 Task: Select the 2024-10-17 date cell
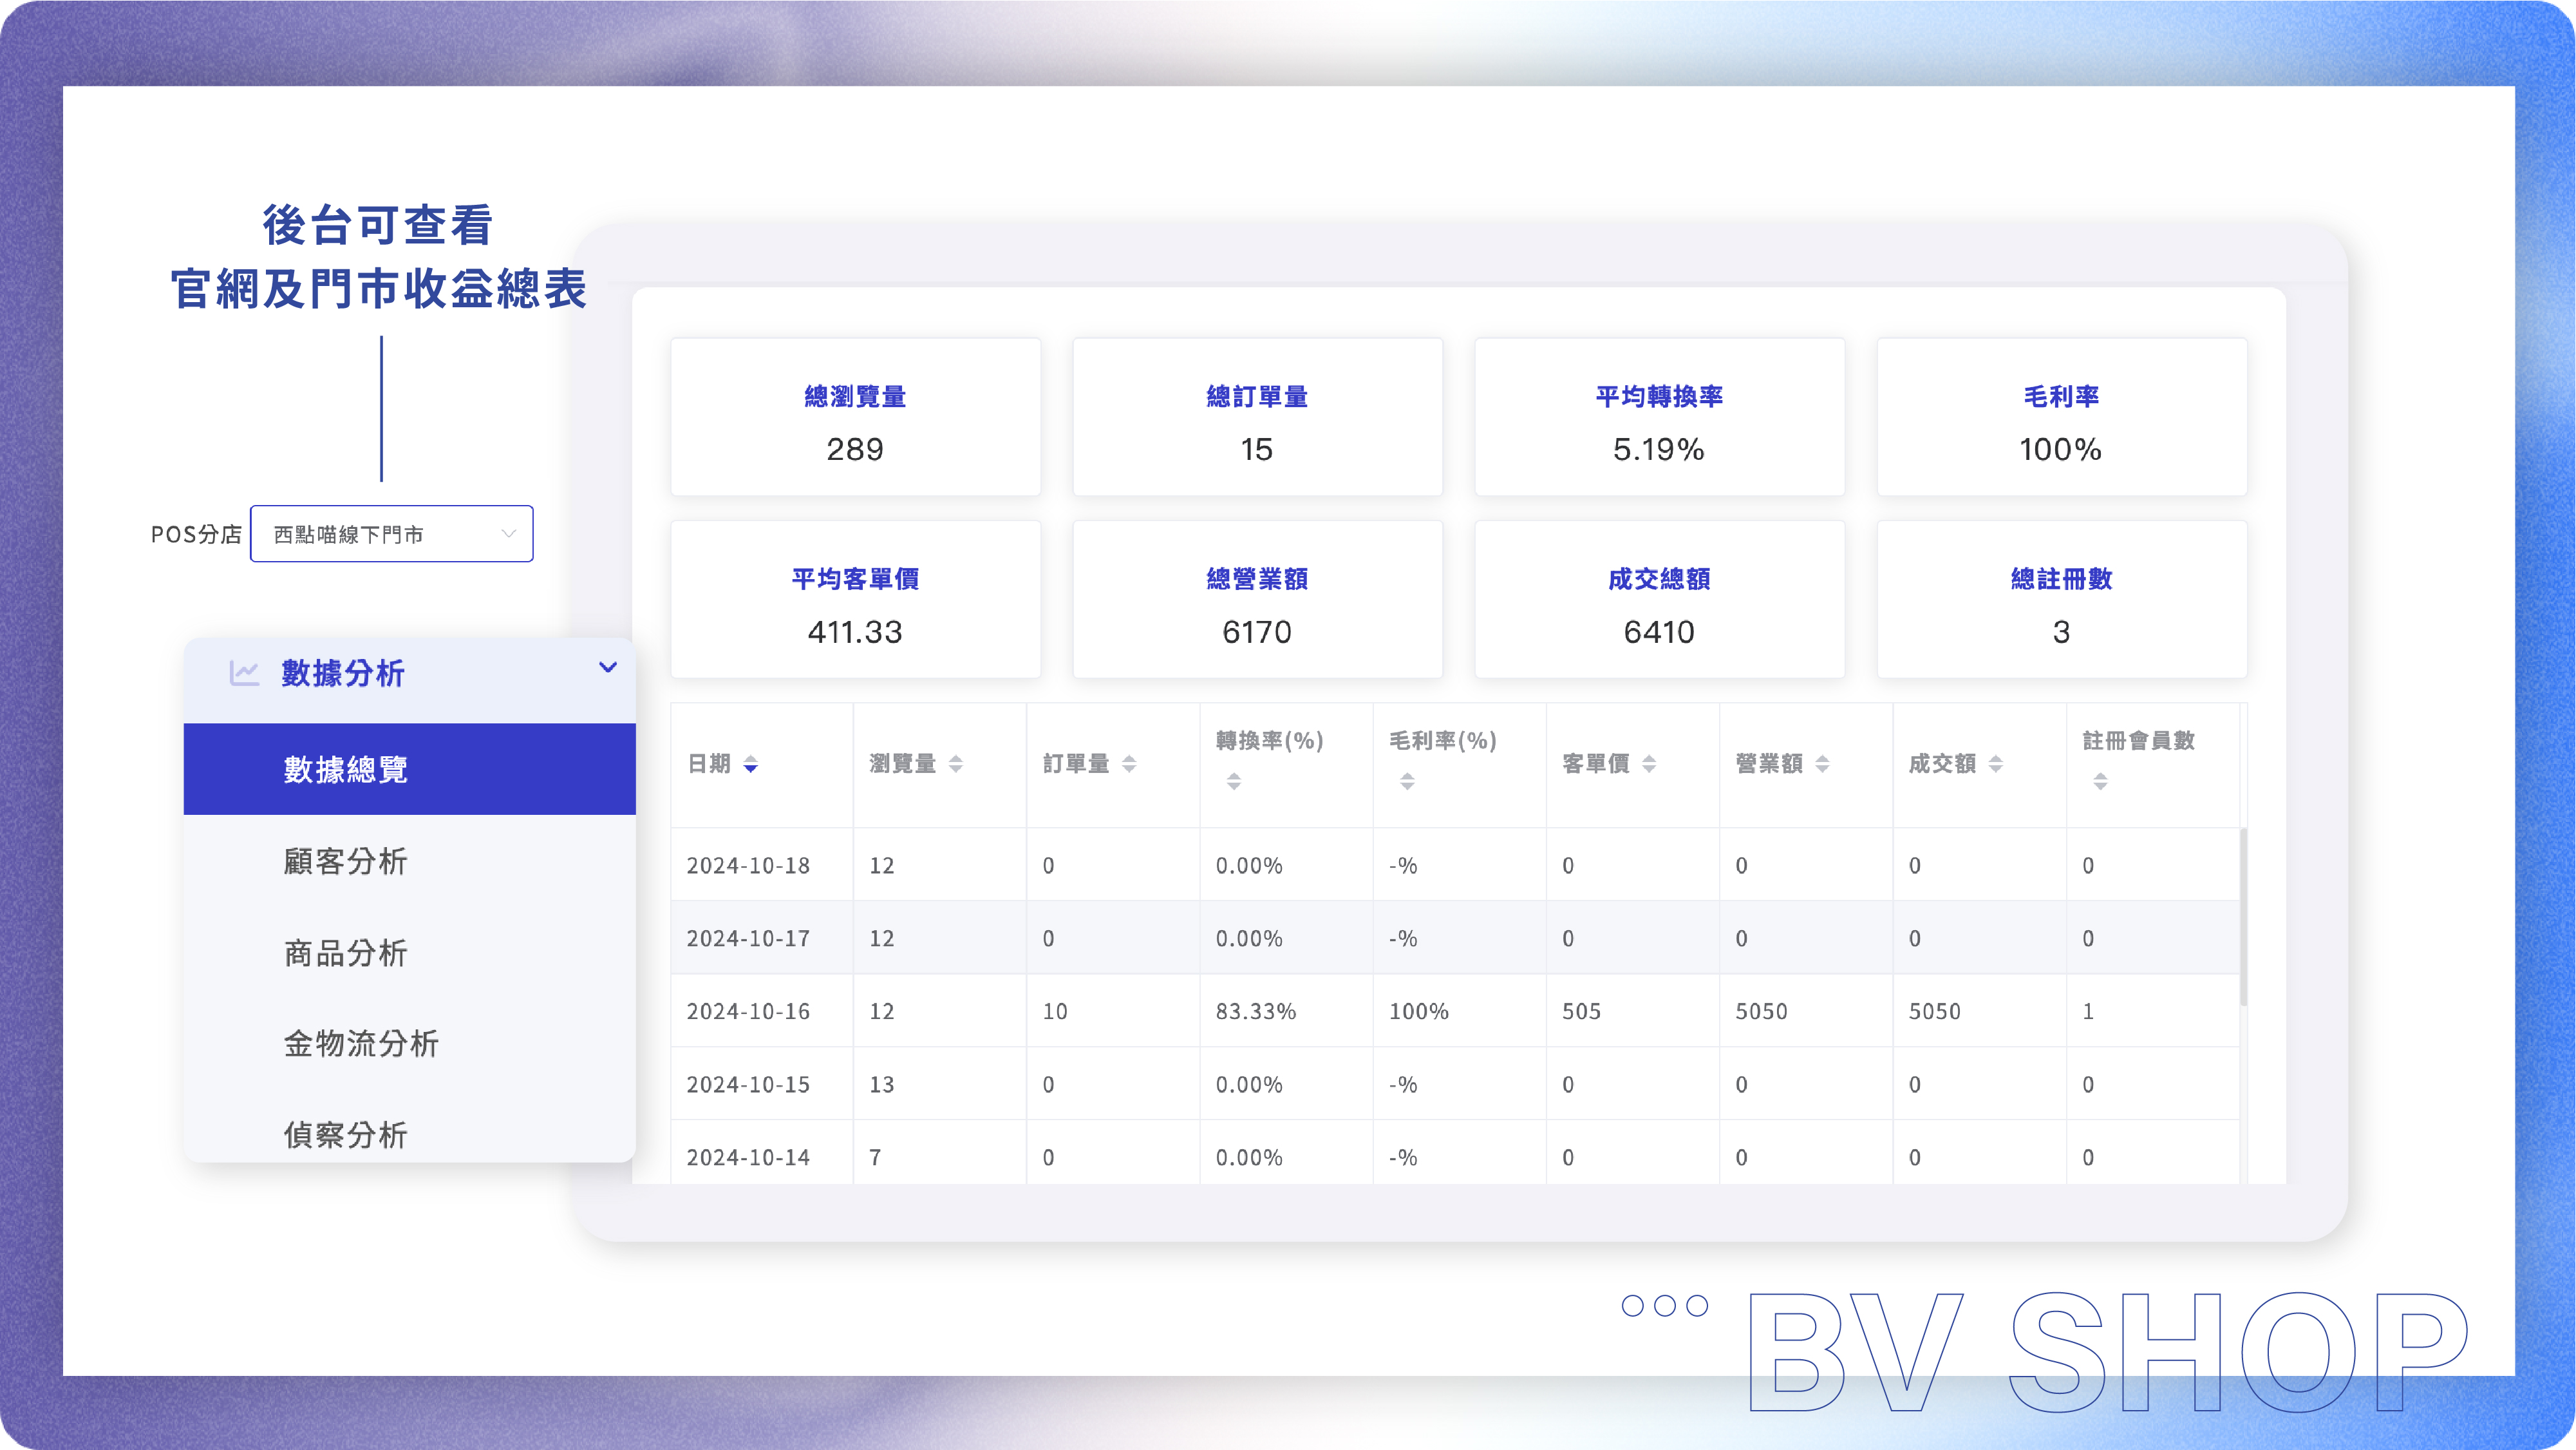pos(762,938)
